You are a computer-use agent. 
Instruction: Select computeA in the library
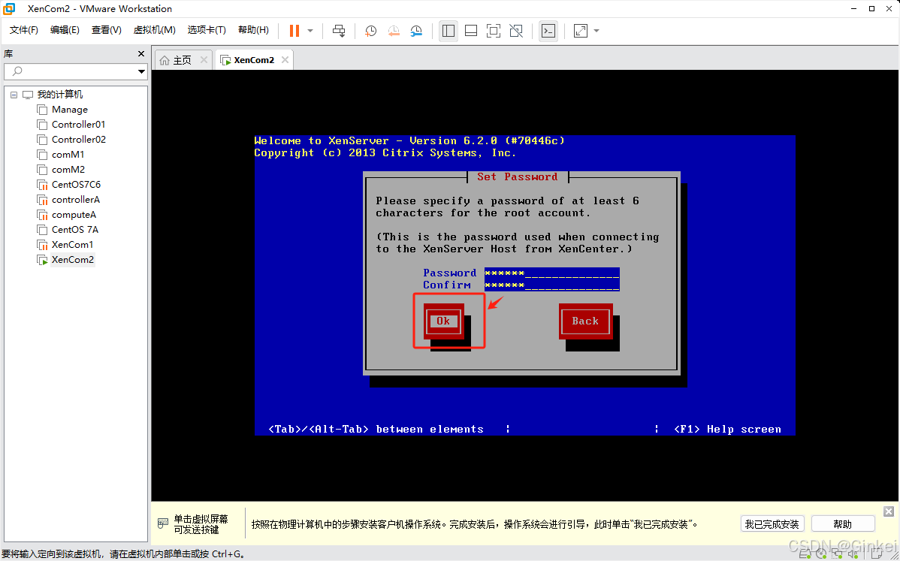[74, 215]
